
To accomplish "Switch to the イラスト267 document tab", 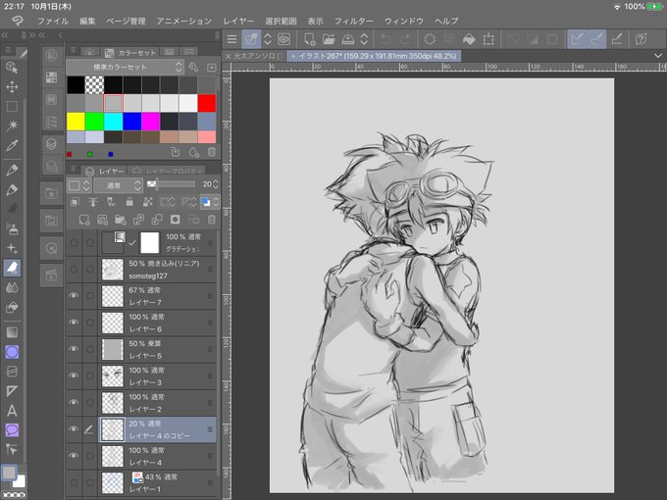I will 374,56.
